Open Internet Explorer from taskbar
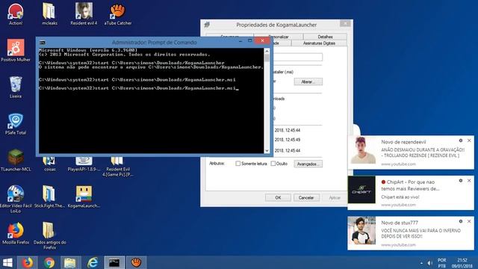Screen dimensions: 478x269 tap(93, 262)
